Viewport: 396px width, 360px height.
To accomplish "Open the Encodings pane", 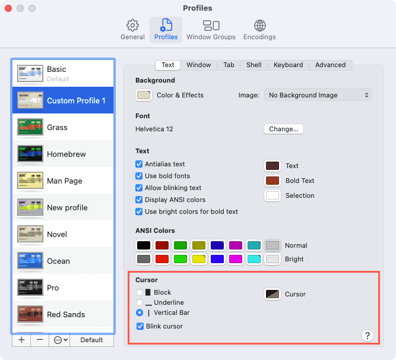I will (x=259, y=30).
